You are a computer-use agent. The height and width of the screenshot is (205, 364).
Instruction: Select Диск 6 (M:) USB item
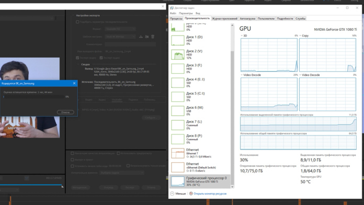pyautogui.click(x=201, y=111)
